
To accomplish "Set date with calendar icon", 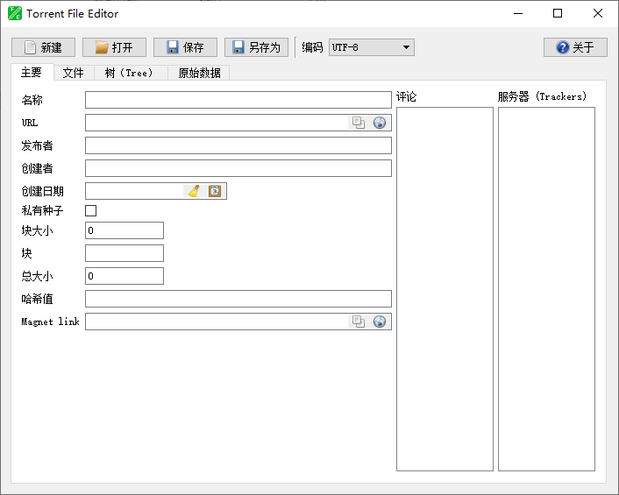I will coord(215,191).
